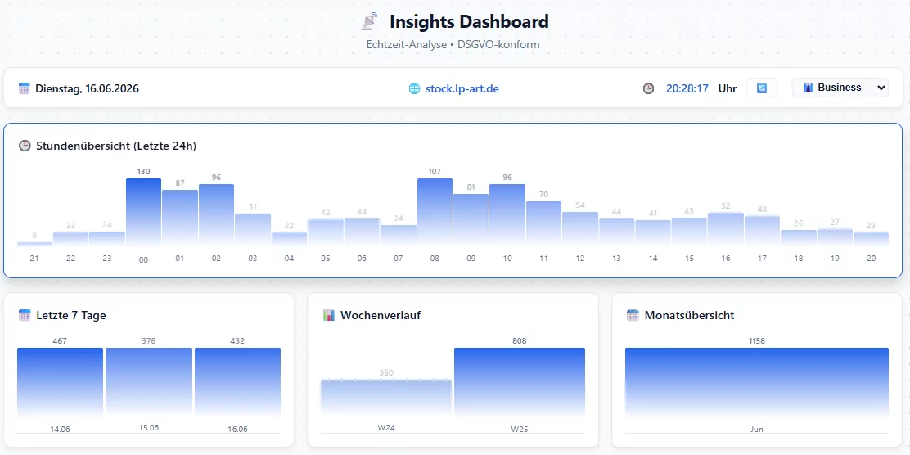Screen dimensions: 910x455
Task: Click the calendar icon in Letzte 7 Tage
Action: [25, 315]
